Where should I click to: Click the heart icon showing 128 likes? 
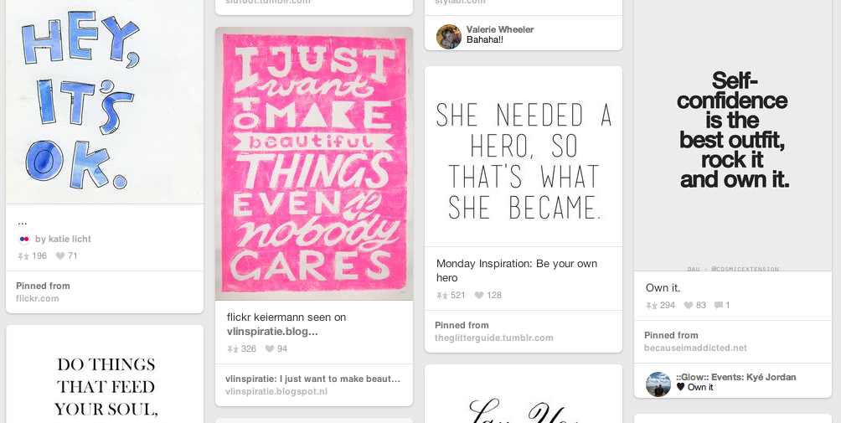pos(479,296)
